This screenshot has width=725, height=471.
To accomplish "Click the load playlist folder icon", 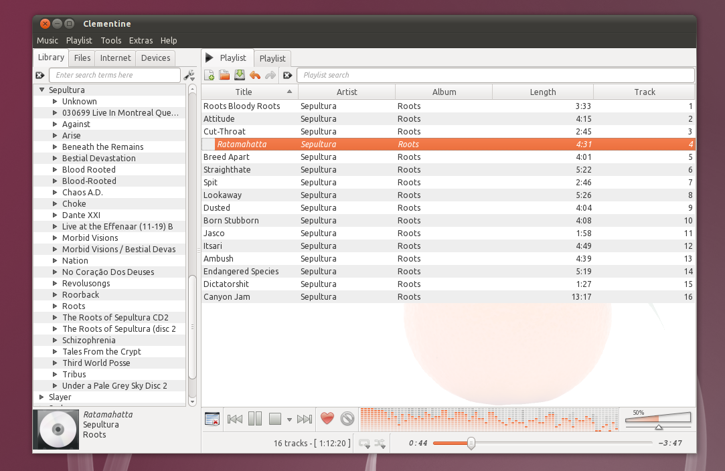I will point(224,75).
